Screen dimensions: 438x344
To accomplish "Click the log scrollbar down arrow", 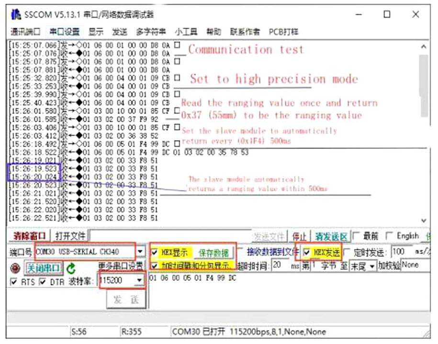I will [424, 220].
